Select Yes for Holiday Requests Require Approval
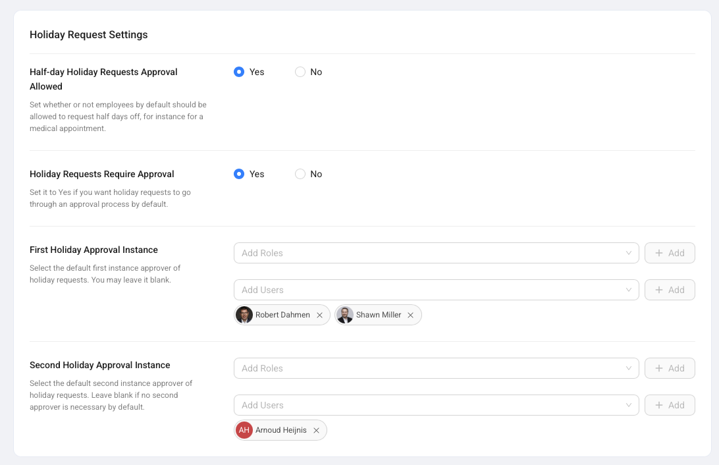Viewport: 719px width, 465px height. [x=239, y=175]
